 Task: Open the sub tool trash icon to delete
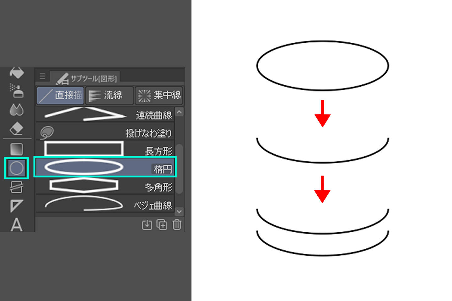click(177, 225)
